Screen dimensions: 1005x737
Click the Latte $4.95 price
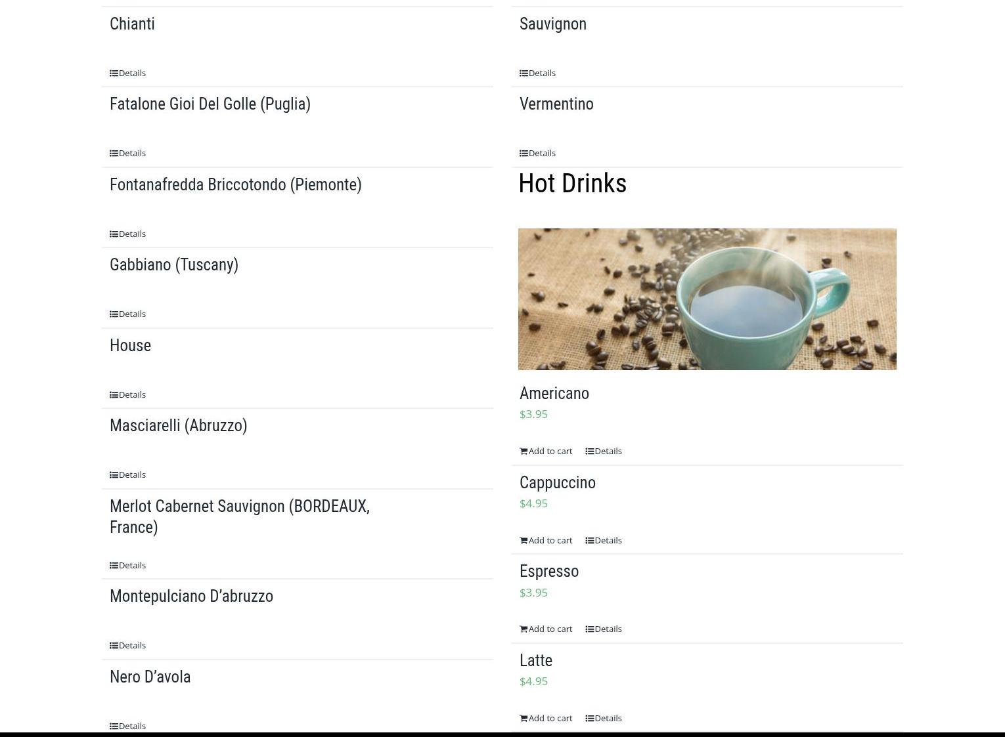click(x=533, y=681)
